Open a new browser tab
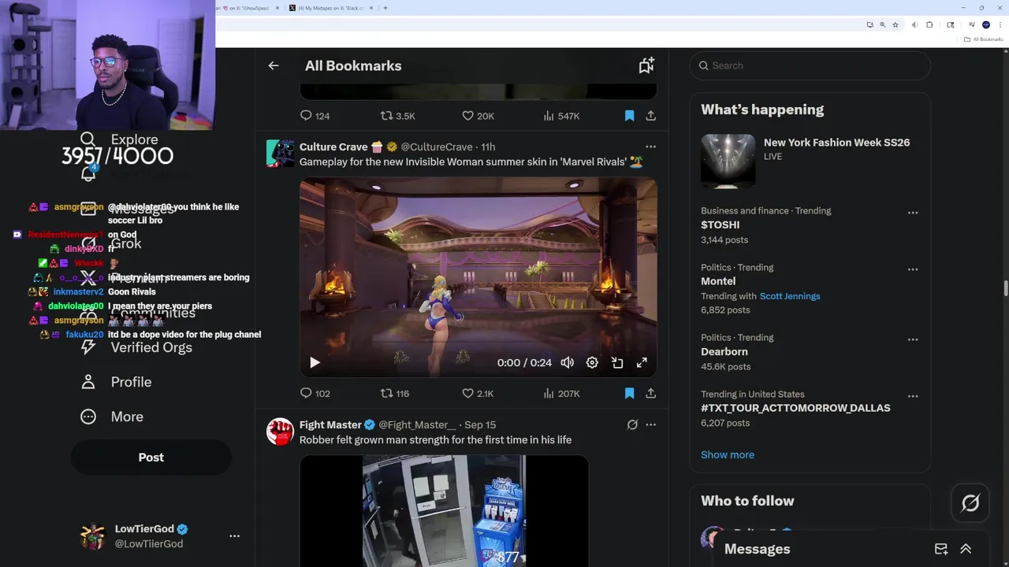This screenshot has height=567, width=1009. pyautogui.click(x=385, y=8)
